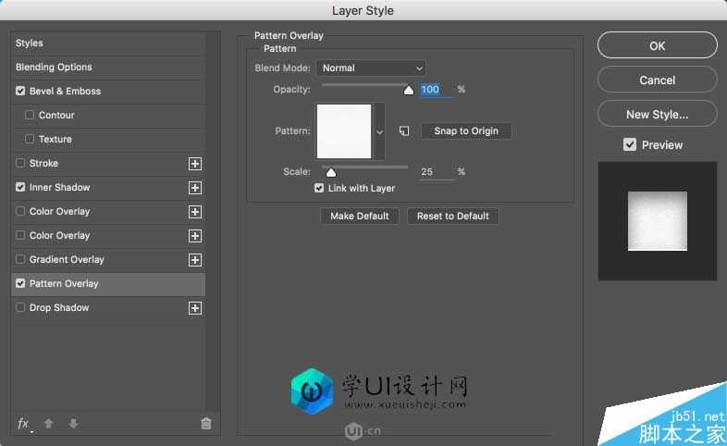Enable the Texture checkbox
Image resolution: width=727 pixels, height=446 pixels.
point(30,139)
